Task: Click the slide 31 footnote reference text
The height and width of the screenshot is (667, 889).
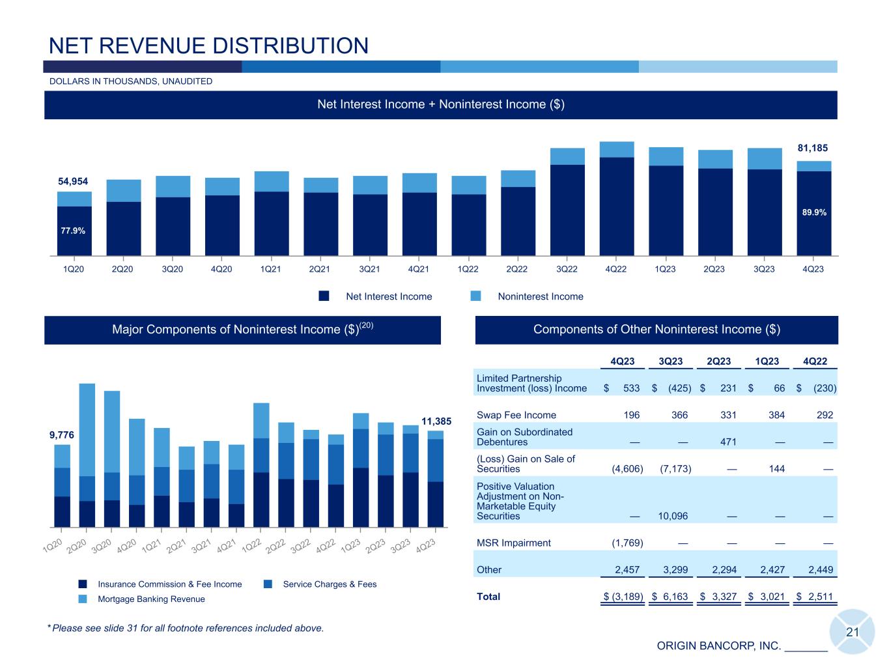Action: (188, 629)
